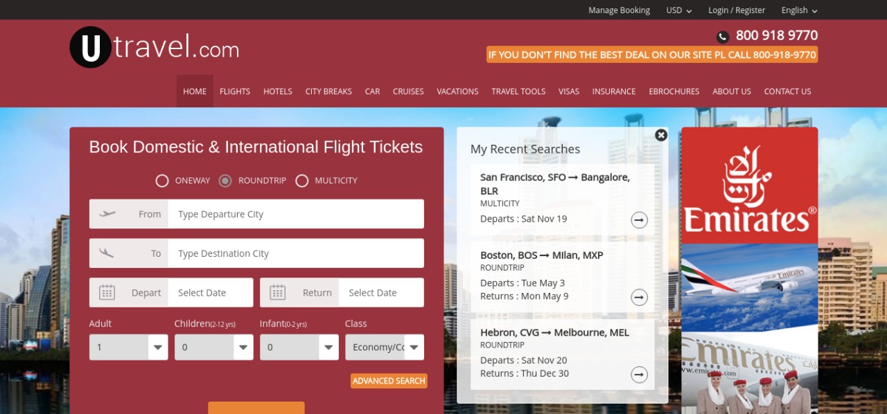The image size is (887, 414).
Task: Click the Return calendar icon
Action: pyautogui.click(x=277, y=292)
